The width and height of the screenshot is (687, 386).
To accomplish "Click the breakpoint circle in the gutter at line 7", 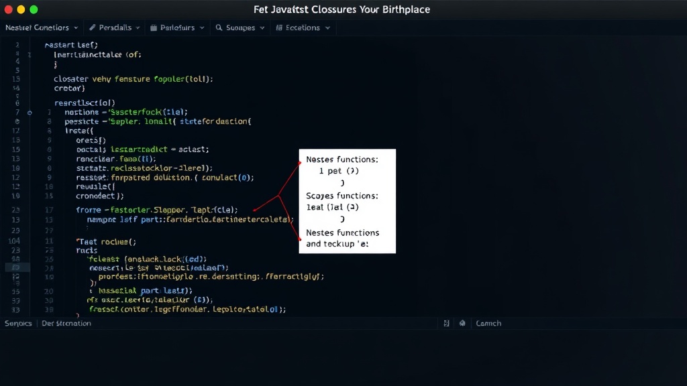I will point(30,113).
